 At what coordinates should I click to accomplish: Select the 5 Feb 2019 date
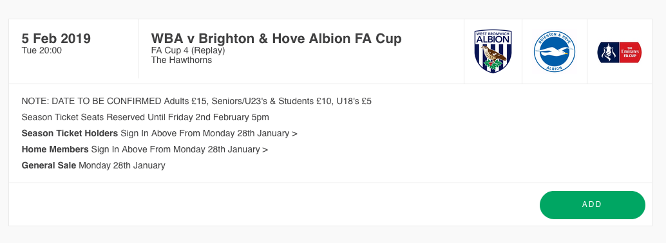[56, 39]
